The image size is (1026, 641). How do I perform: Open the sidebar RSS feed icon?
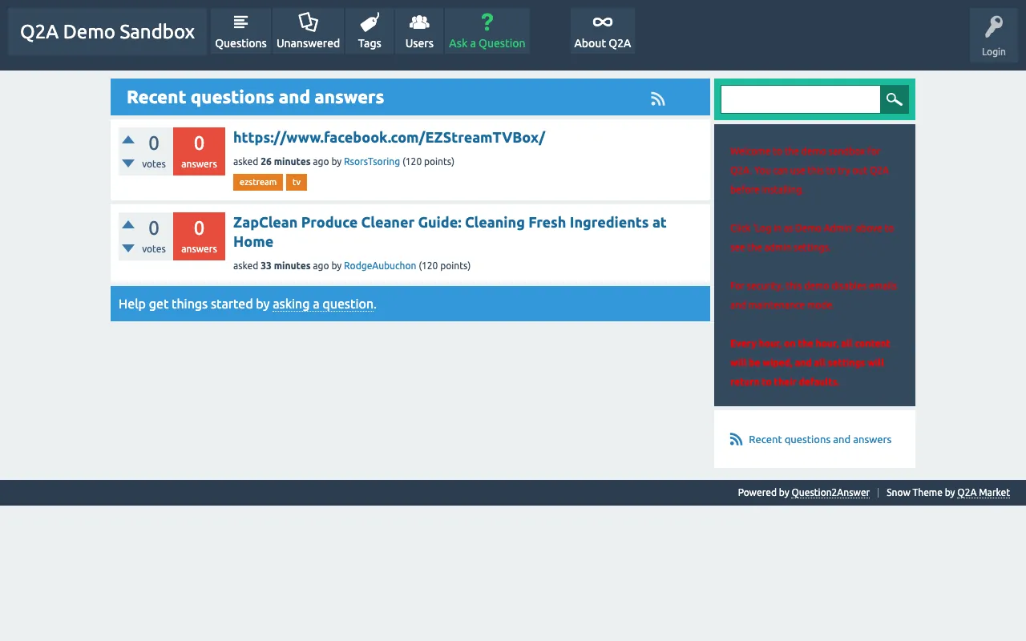pyautogui.click(x=736, y=439)
